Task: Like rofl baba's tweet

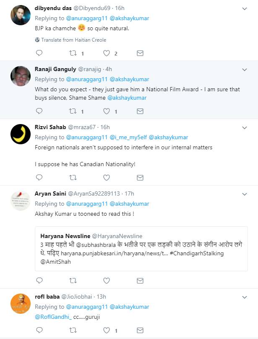Action: [x=107, y=330]
